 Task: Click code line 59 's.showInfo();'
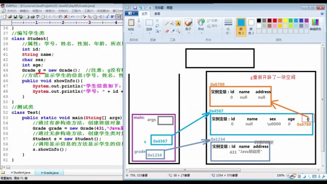tap(50, 149)
